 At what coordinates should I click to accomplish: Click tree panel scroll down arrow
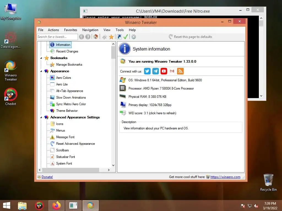coord(113,165)
